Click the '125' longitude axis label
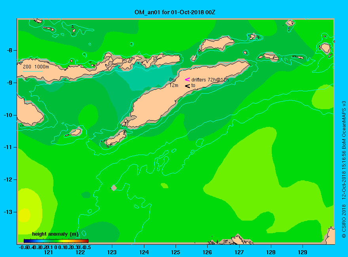The image size is (348, 257). coord(176,252)
